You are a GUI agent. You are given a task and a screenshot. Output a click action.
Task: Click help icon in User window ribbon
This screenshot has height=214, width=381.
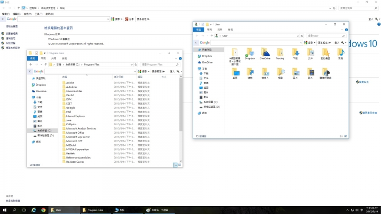coord(346,30)
